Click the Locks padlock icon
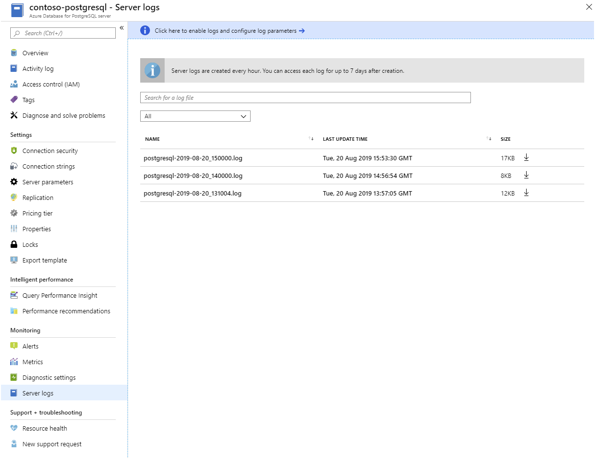Screen dimensions: 595x459 click(14, 244)
